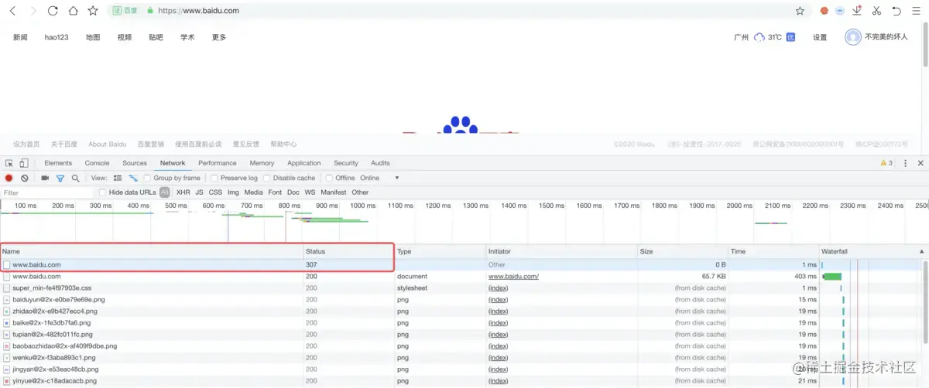The image size is (929, 388).
Task: Sort by the Waterfall column header
Action: click(x=873, y=251)
